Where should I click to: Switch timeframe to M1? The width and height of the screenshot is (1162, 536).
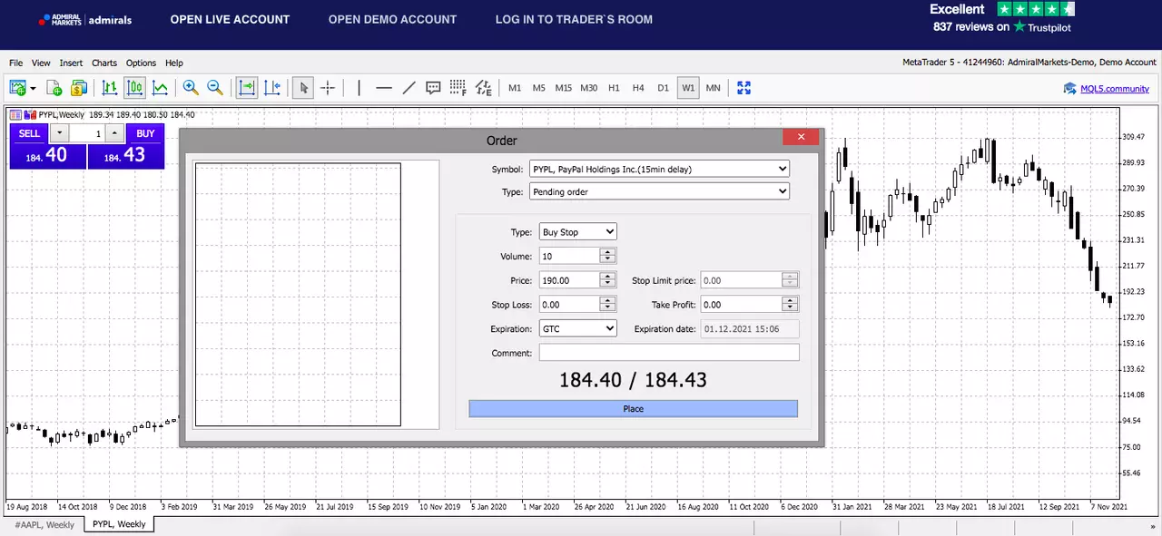515,88
